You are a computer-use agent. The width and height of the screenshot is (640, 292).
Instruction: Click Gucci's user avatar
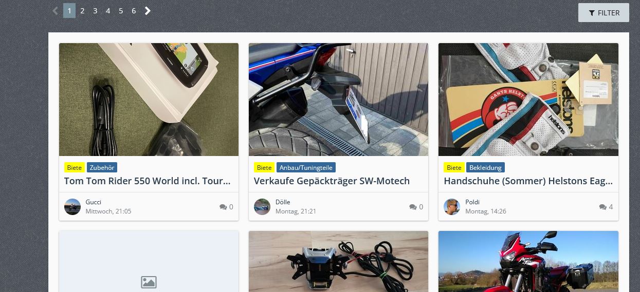(x=72, y=207)
